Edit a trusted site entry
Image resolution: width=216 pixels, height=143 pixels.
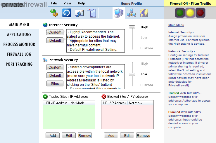tap(69, 135)
